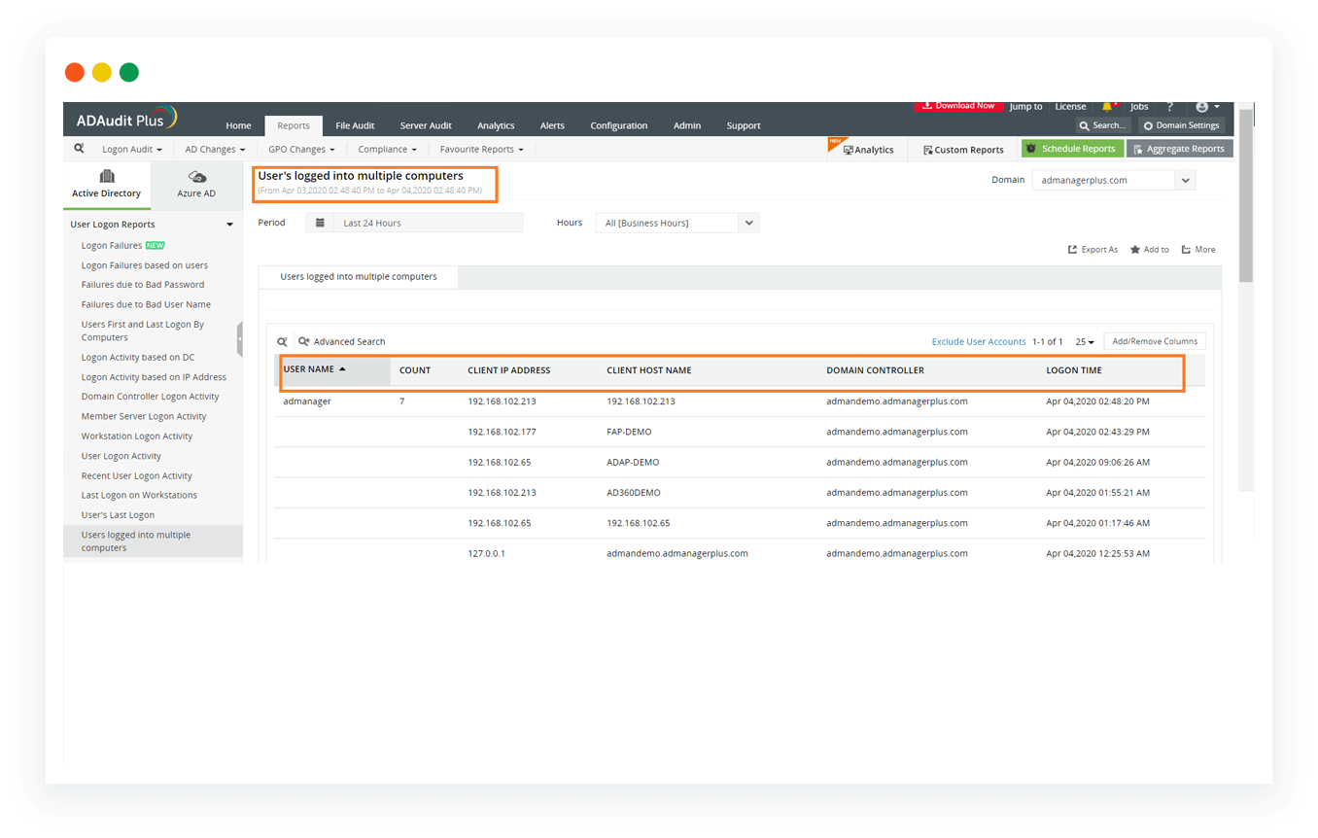Image resolution: width=1318 pixels, height=838 pixels.
Task: Click the Last 24 Hours period field
Action: pyautogui.click(x=428, y=223)
